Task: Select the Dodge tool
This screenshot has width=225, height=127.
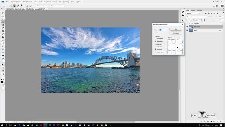Action: (3, 56)
